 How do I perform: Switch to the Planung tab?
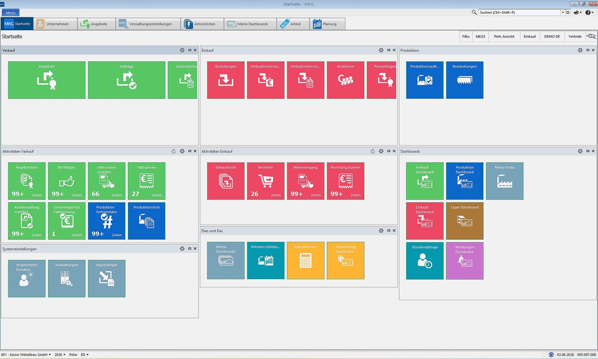327,24
